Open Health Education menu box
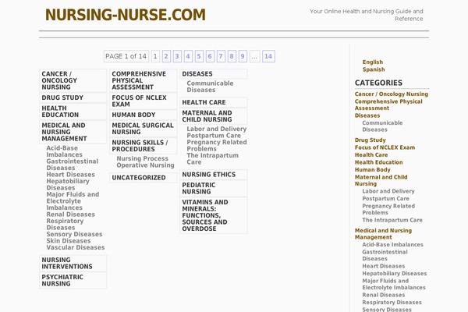468x312 pixels. pos(73,112)
